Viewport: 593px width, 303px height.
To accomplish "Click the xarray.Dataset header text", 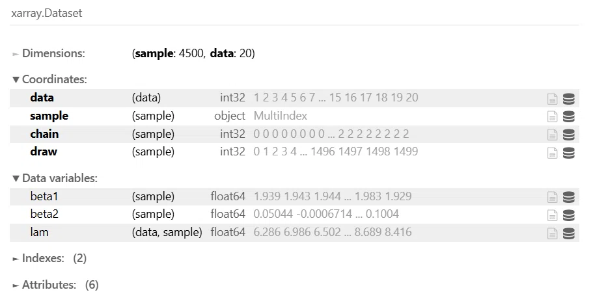I will (46, 13).
